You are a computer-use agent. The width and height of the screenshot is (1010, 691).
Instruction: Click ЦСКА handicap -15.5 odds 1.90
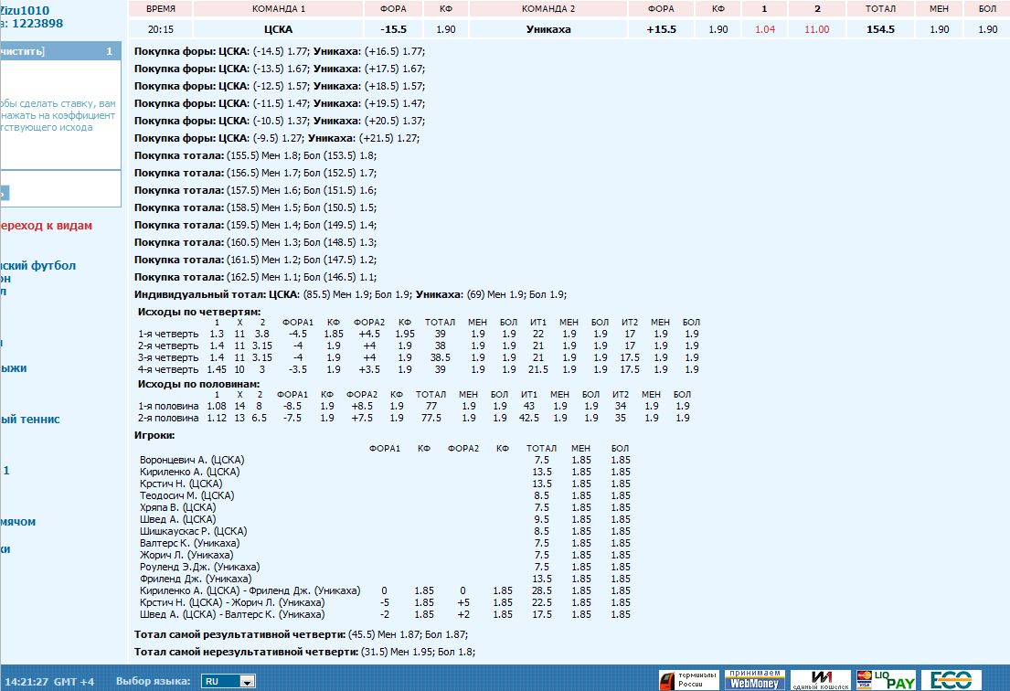pos(446,29)
